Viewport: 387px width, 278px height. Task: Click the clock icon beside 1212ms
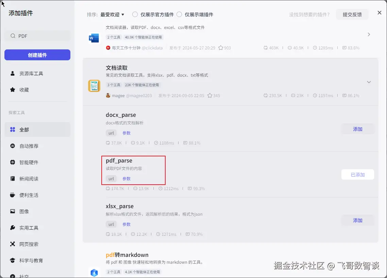(x=161, y=188)
